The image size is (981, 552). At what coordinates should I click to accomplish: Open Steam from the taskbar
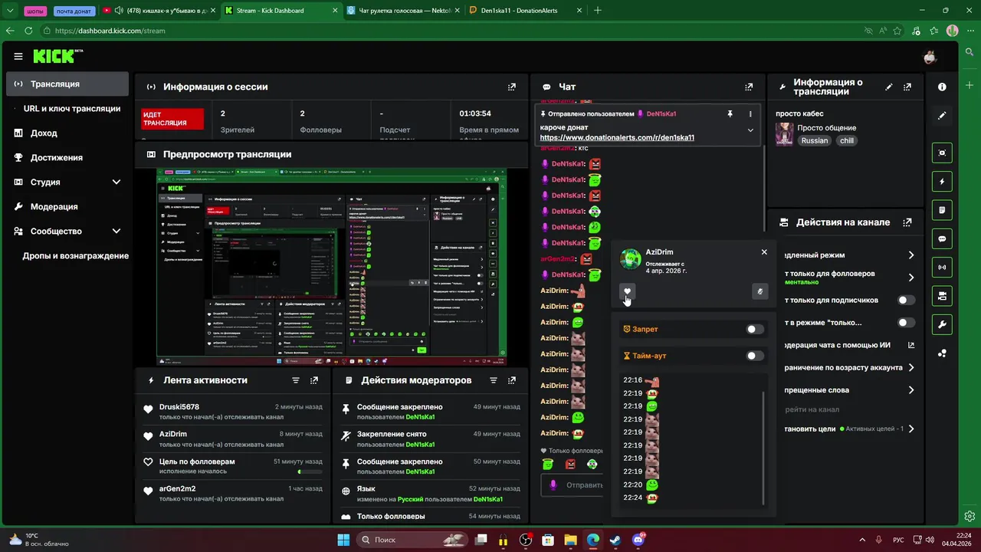[615, 540]
